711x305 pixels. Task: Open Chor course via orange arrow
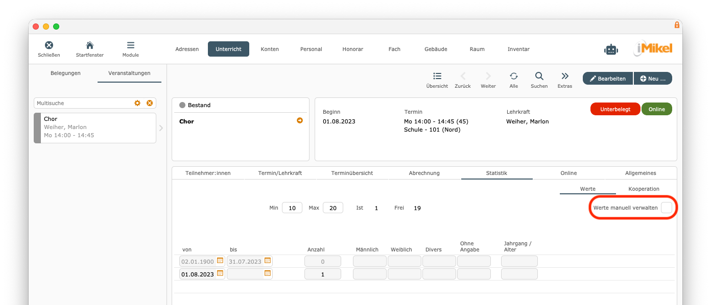(x=300, y=121)
